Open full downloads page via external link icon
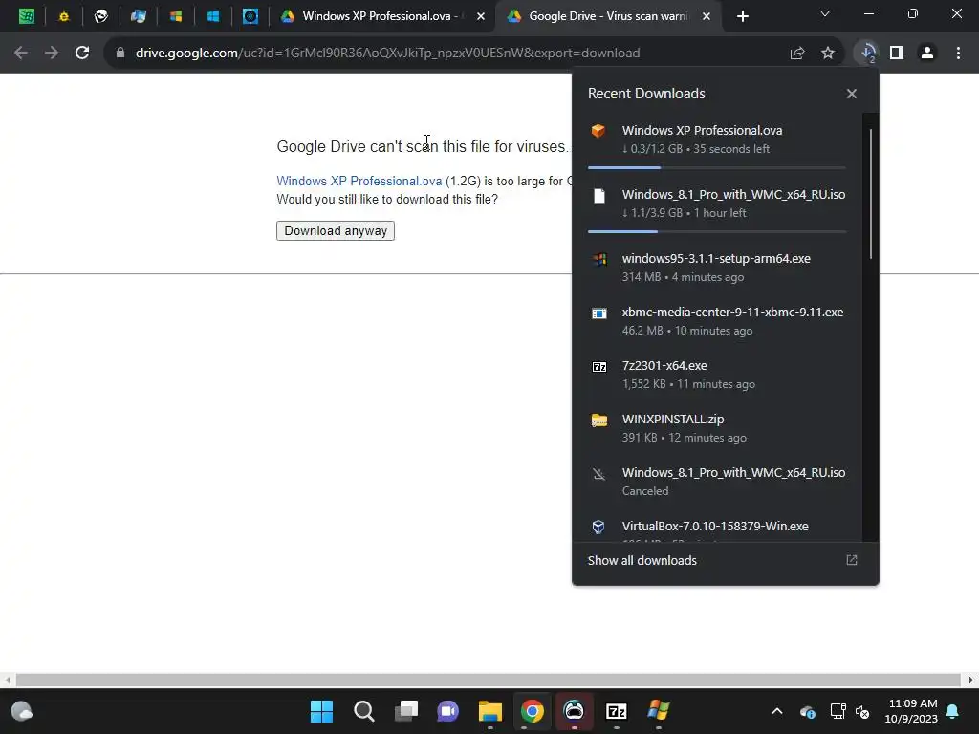979x734 pixels. click(852, 560)
